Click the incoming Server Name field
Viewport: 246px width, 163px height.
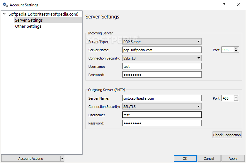[162, 50]
